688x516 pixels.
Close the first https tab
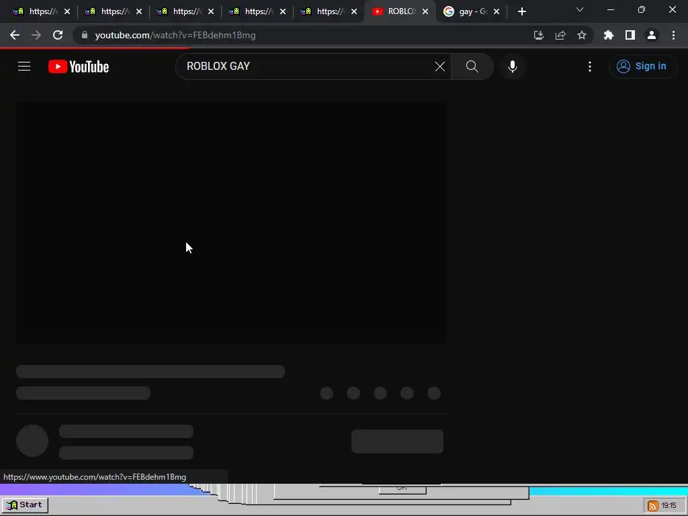(x=67, y=12)
